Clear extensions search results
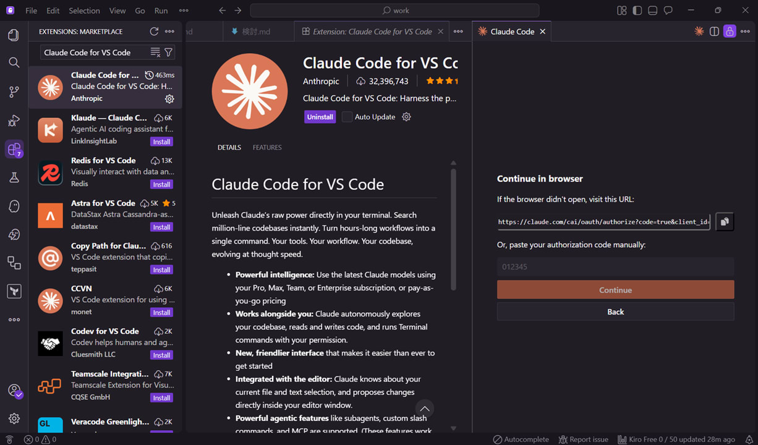The height and width of the screenshot is (445, 758). [x=155, y=53]
